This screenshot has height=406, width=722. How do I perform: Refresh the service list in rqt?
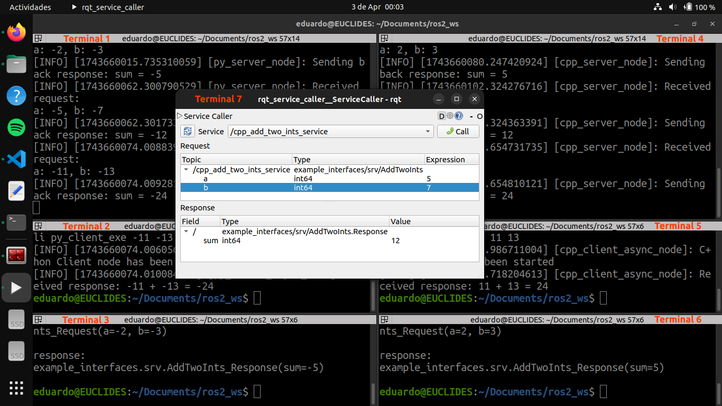tap(188, 132)
